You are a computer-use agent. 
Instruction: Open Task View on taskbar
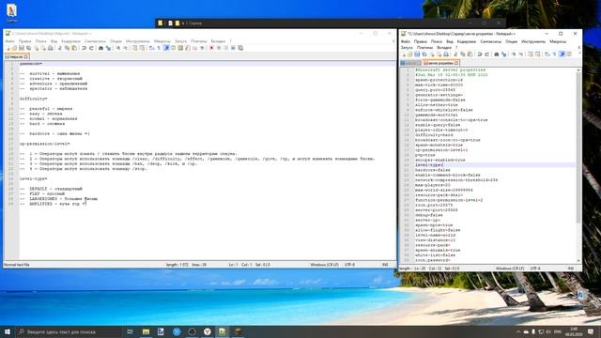130,331
